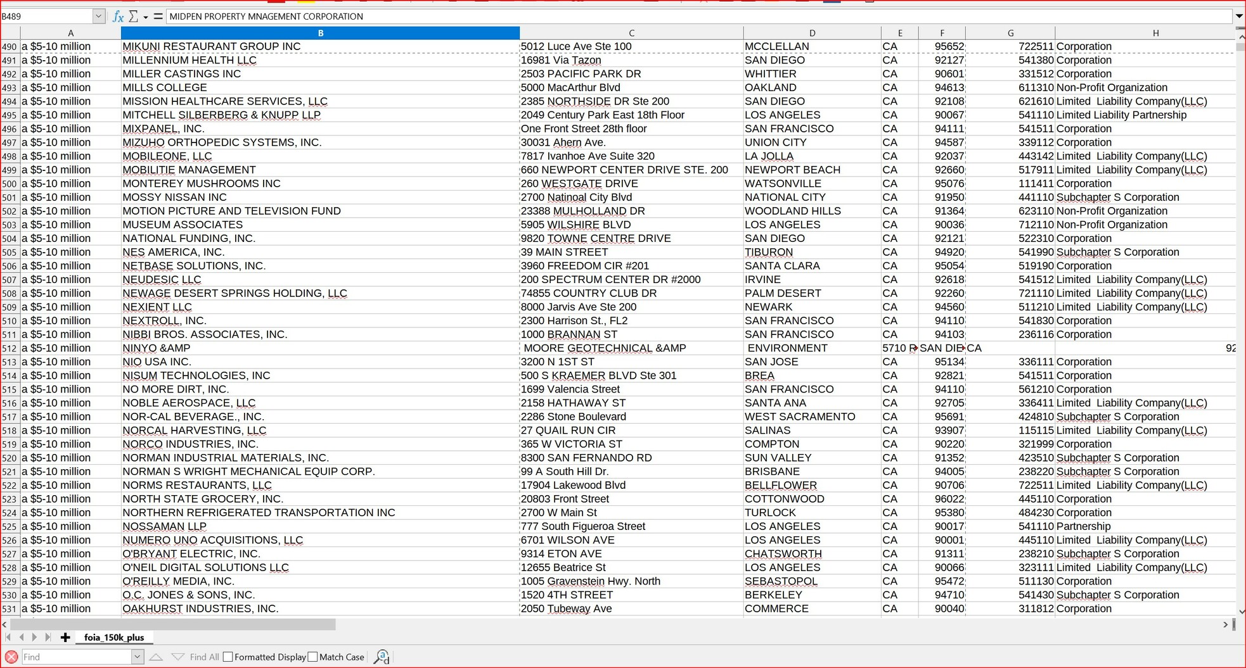Viewport: 1246px width, 668px height.
Task: Expand the Name Box dropdown
Action: (x=98, y=16)
